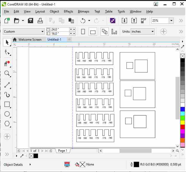Click the Paste clipboard icon
Viewport: 186px width, 172px height.
click(x=71, y=21)
